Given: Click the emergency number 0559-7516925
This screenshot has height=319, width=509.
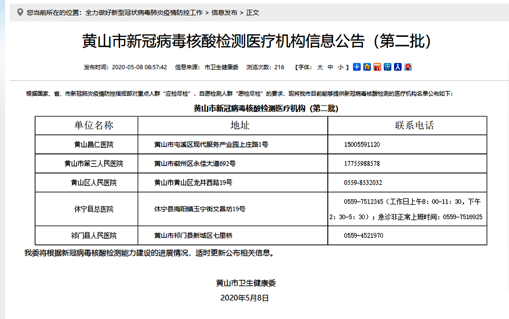Looking at the screenshot, I should (463, 217).
